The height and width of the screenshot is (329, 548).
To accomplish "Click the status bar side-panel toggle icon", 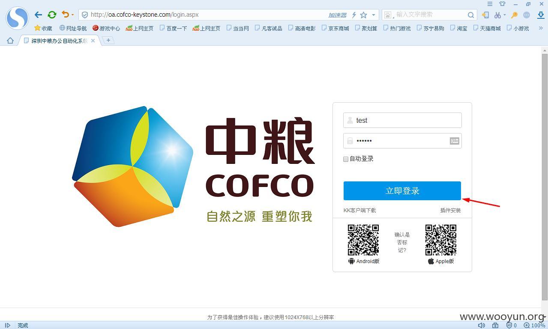I will pyautogui.click(x=7, y=325).
